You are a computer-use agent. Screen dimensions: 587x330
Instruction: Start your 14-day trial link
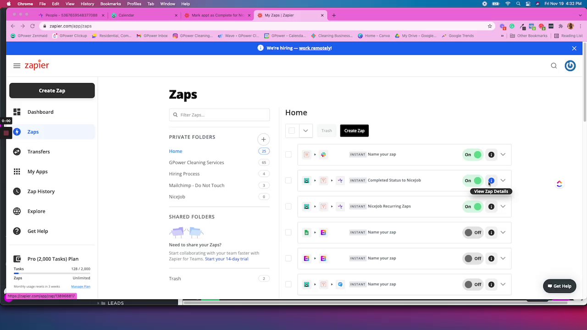227,259
